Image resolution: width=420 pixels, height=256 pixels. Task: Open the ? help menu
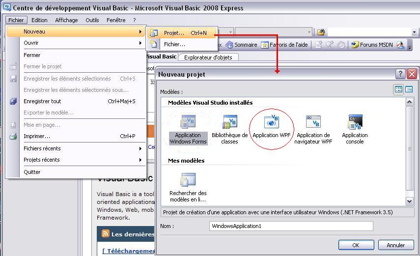[x=135, y=20]
